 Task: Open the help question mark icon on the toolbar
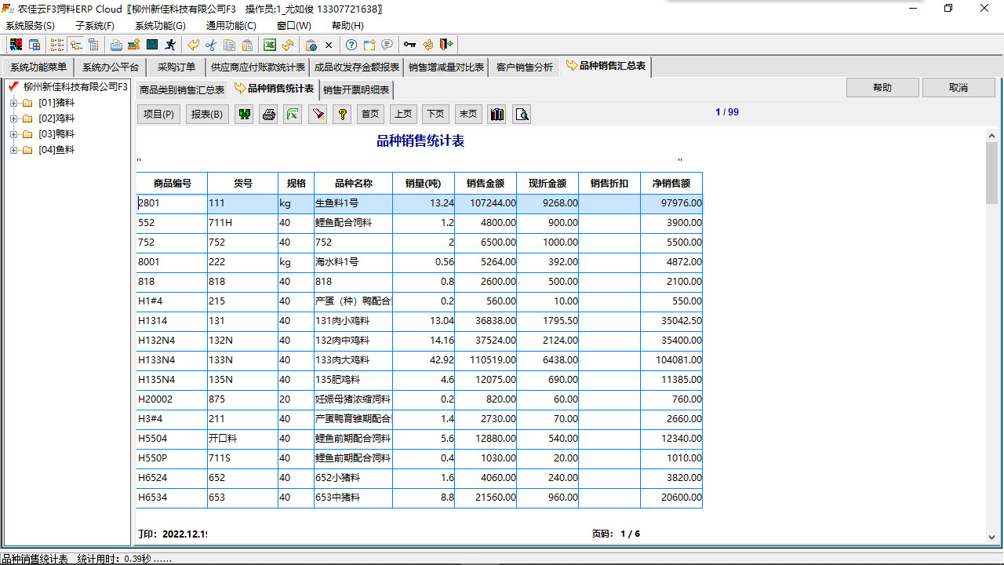tap(350, 45)
